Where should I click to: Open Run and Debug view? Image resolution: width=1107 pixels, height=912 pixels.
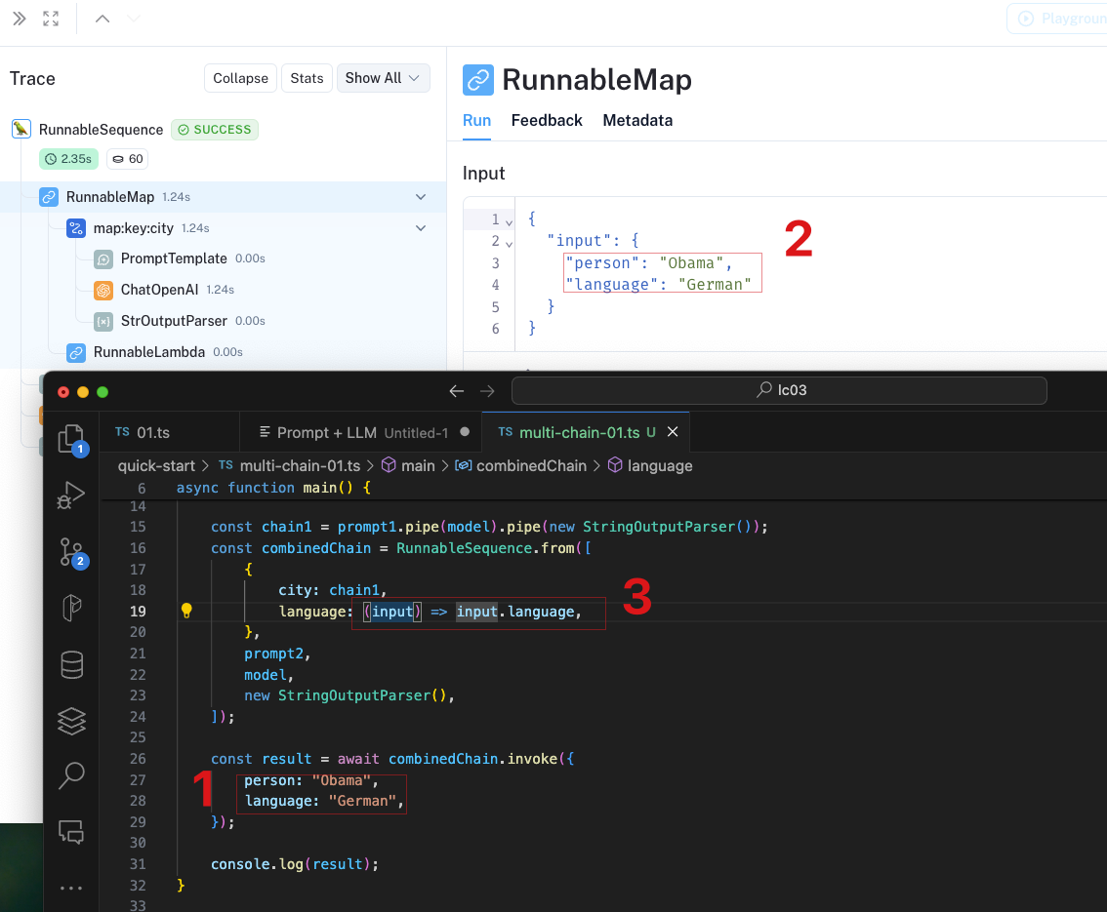pos(71,495)
